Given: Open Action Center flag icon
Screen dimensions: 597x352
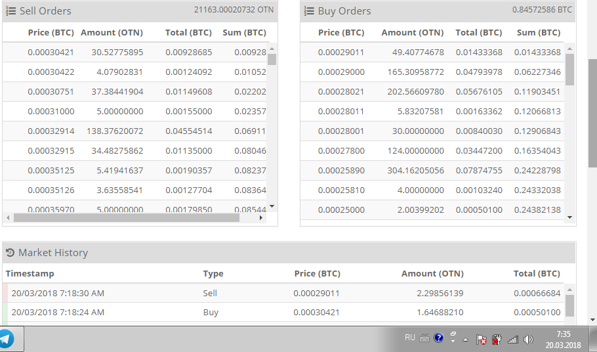Looking at the screenshot, I should pos(482,340).
